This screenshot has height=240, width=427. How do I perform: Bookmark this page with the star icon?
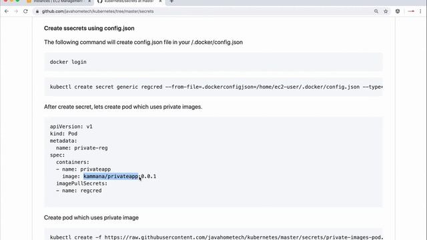coord(386,11)
